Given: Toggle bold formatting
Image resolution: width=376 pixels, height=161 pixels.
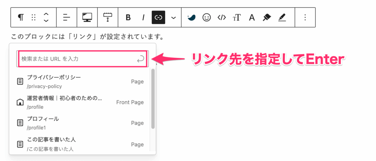Looking at the screenshot, I should [128, 18].
